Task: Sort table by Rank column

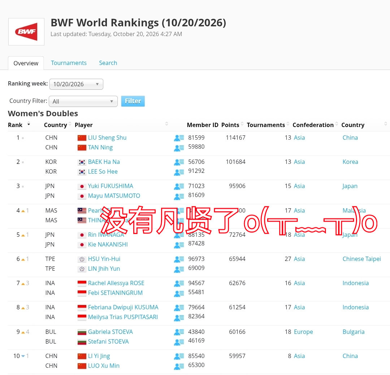Action: pos(19,125)
